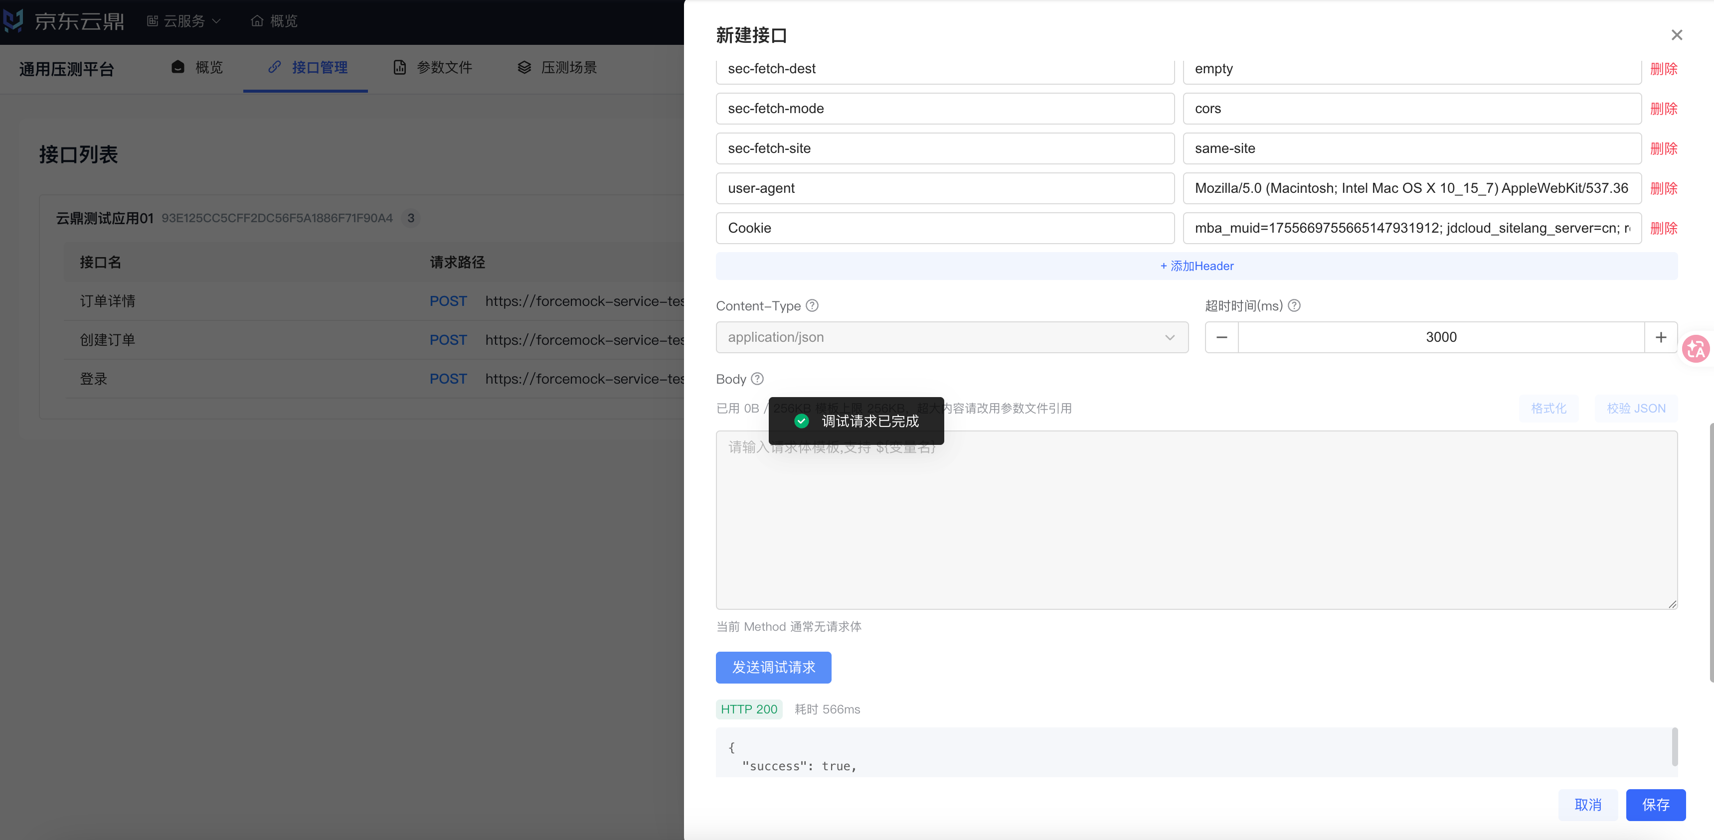1714x840 pixels.
Task: Select the 登录 interface row
Action: coord(374,379)
